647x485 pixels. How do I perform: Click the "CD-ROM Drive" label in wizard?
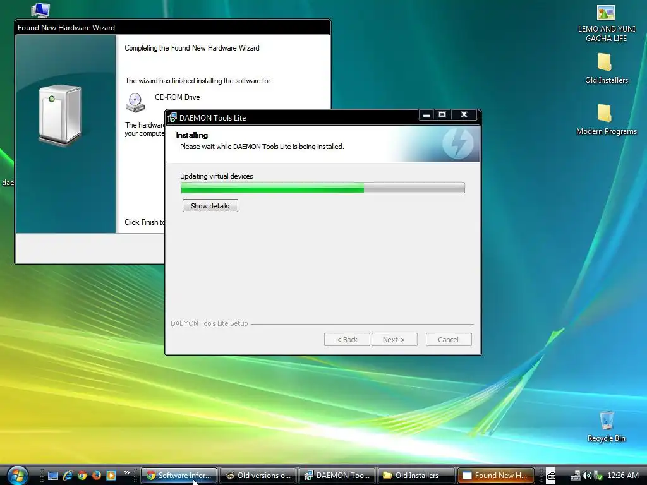178,97
